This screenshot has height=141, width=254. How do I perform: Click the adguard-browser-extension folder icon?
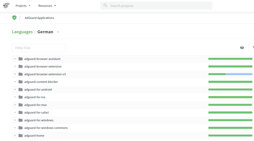point(20,66)
